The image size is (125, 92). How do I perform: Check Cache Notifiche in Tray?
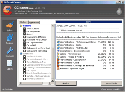click(24, 62)
